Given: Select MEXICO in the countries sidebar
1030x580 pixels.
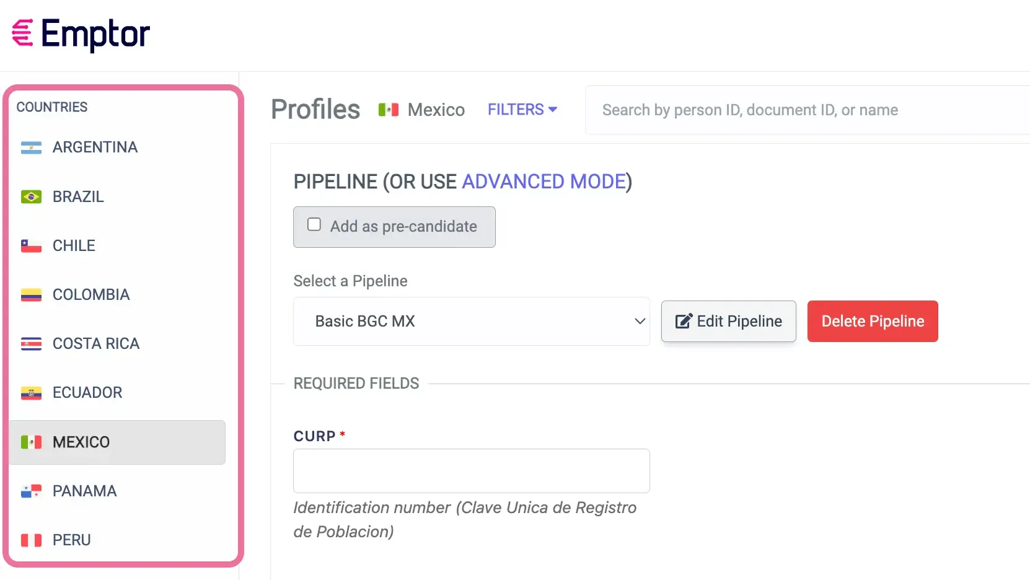Looking at the screenshot, I should (x=79, y=442).
